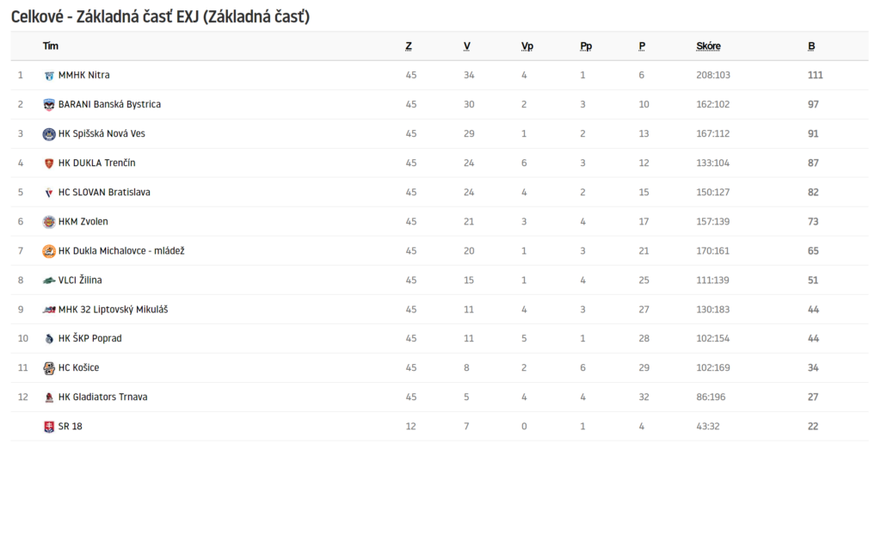
Task: Sort table by the Skóre column header
Action: (x=708, y=46)
